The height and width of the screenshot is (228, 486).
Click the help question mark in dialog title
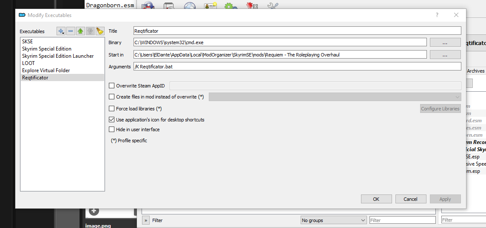click(437, 15)
